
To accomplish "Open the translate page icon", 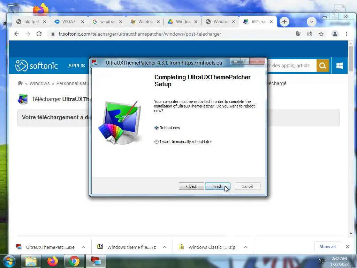I will [298, 34].
